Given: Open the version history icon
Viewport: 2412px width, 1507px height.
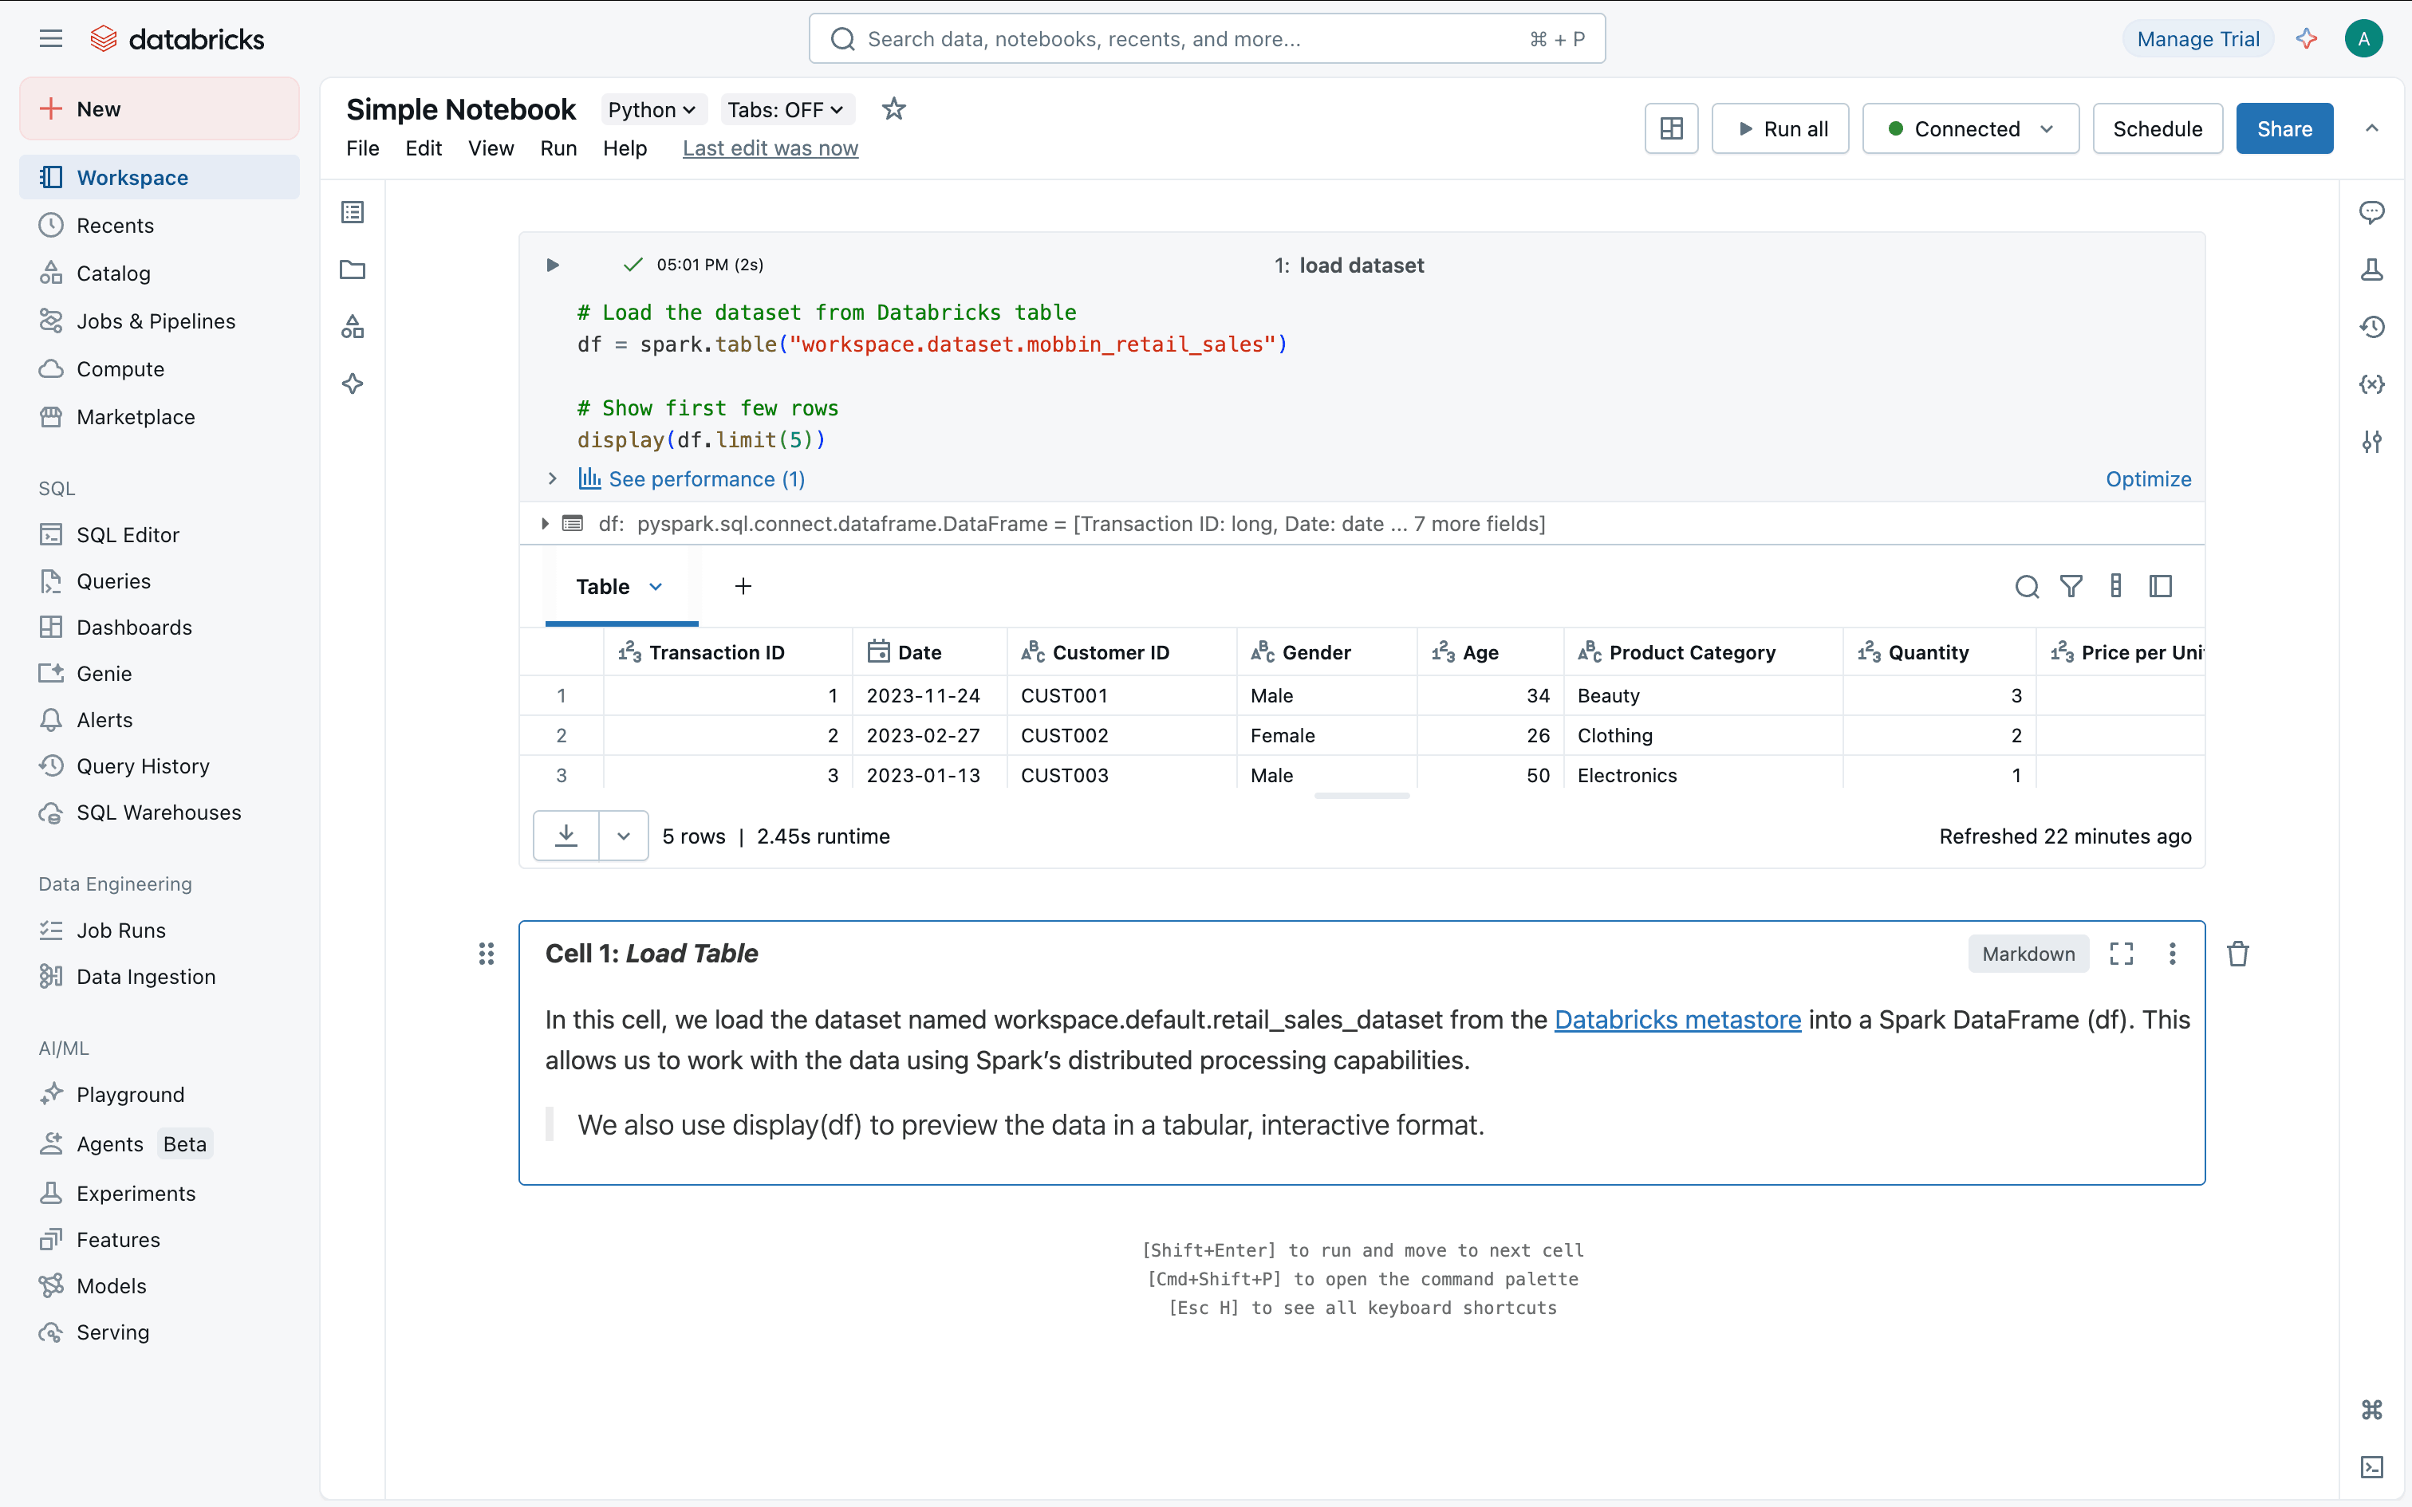Looking at the screenshot, I should tap(2371, 327).
